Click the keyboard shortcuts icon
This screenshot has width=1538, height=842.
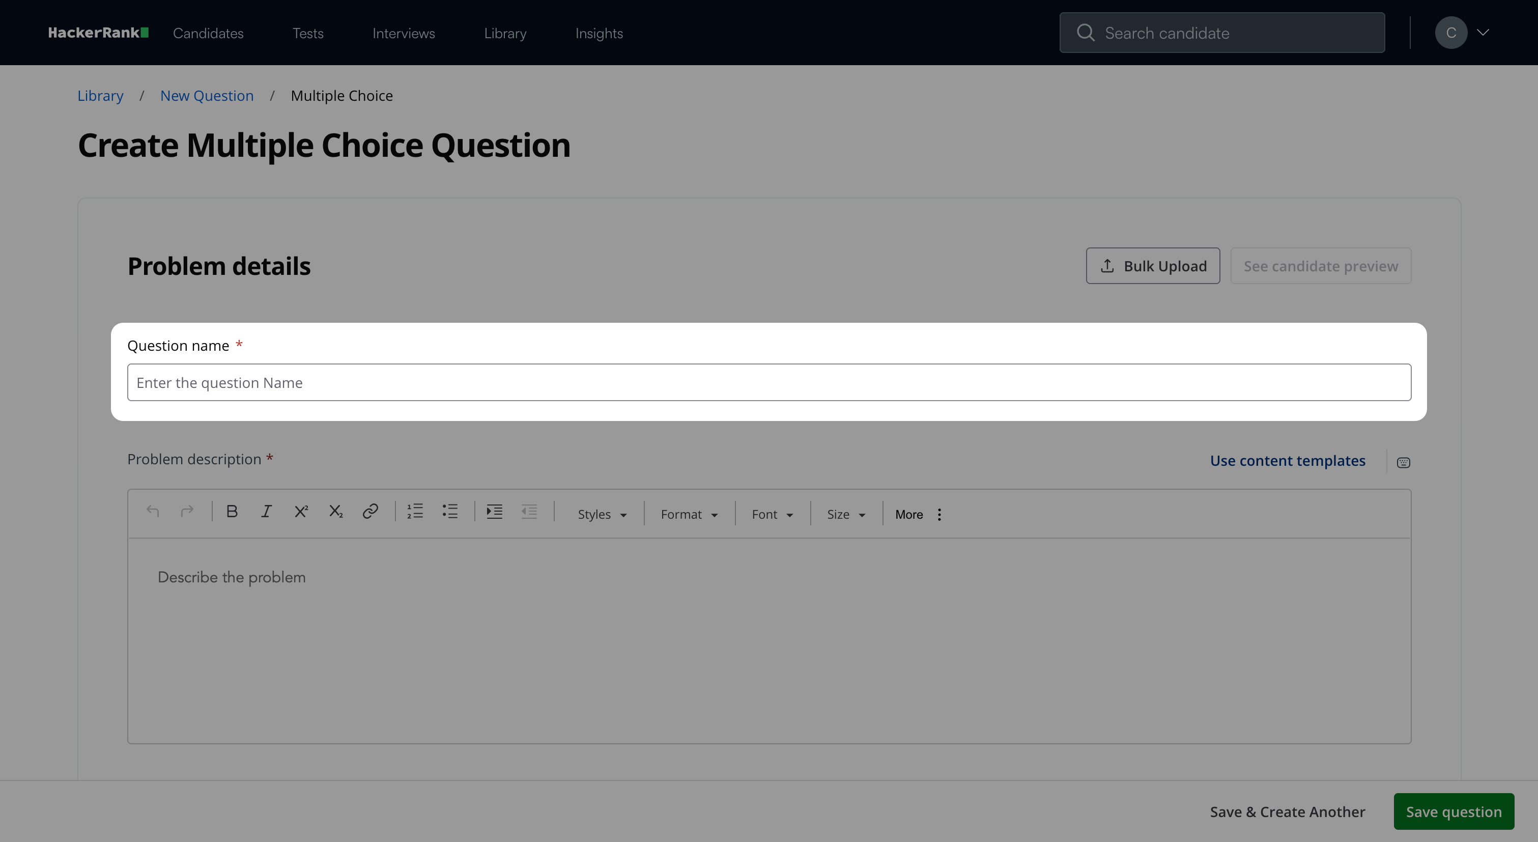(1403, 463)
